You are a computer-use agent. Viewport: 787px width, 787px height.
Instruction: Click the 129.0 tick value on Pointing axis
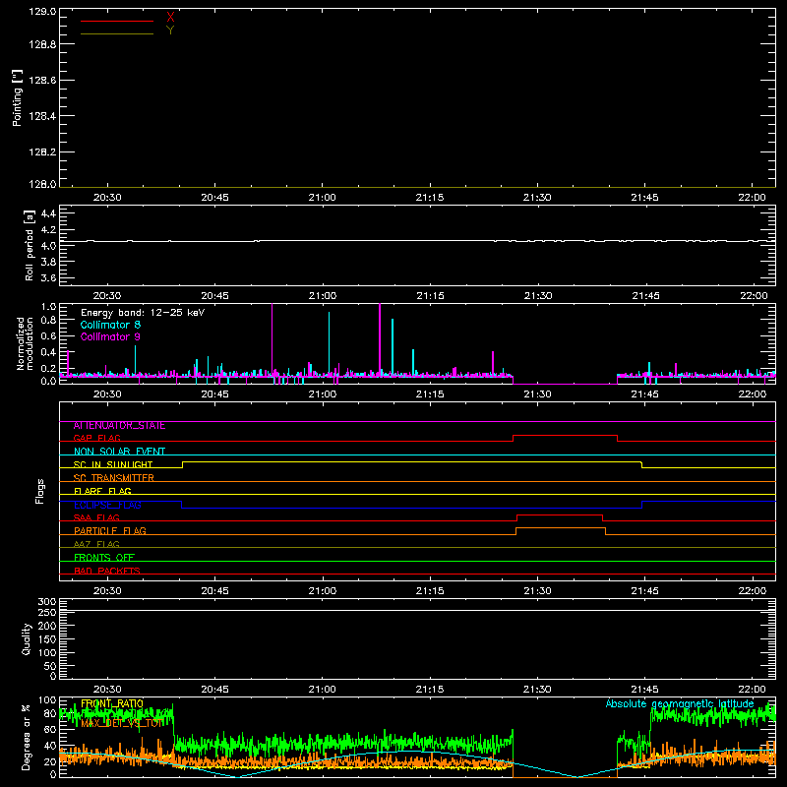(x=42, y=11)
